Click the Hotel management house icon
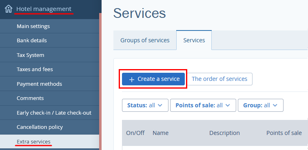The image size is (308, 150). (9, 9)
